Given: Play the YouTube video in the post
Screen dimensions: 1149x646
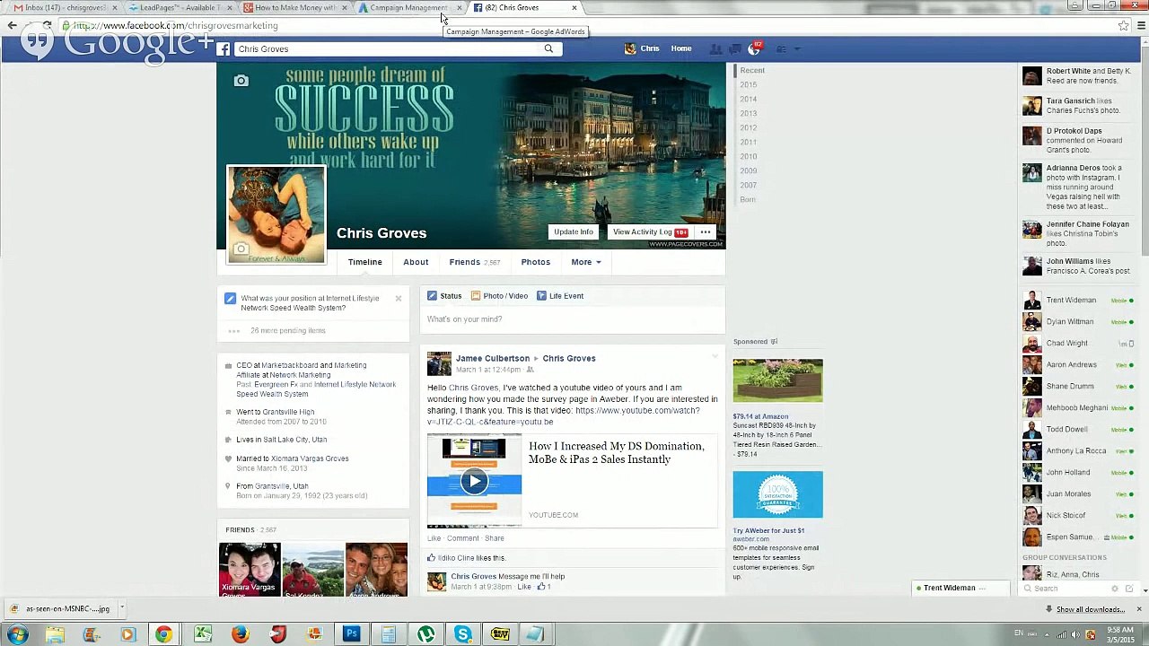Looking at the screenshot, I should click(474, 481).
